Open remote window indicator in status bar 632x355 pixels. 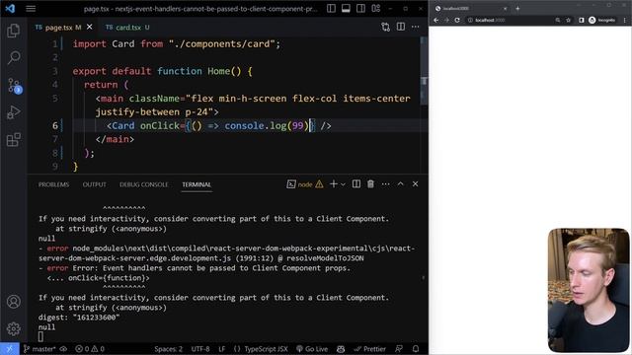click(x=9, y=348)
